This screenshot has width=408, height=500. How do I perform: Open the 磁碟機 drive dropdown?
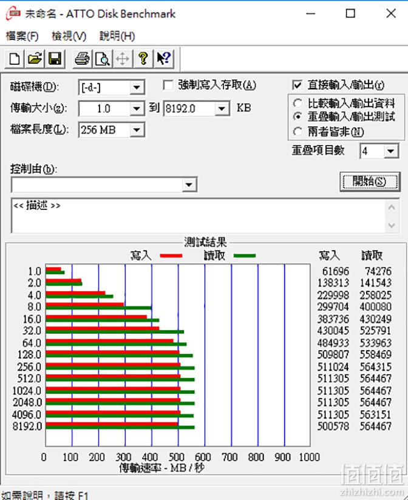pyautogui.click(x=137, y=87)
